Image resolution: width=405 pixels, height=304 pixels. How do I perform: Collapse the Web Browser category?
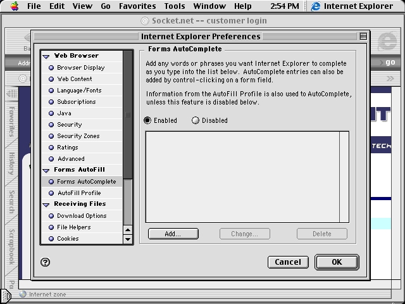46,56
